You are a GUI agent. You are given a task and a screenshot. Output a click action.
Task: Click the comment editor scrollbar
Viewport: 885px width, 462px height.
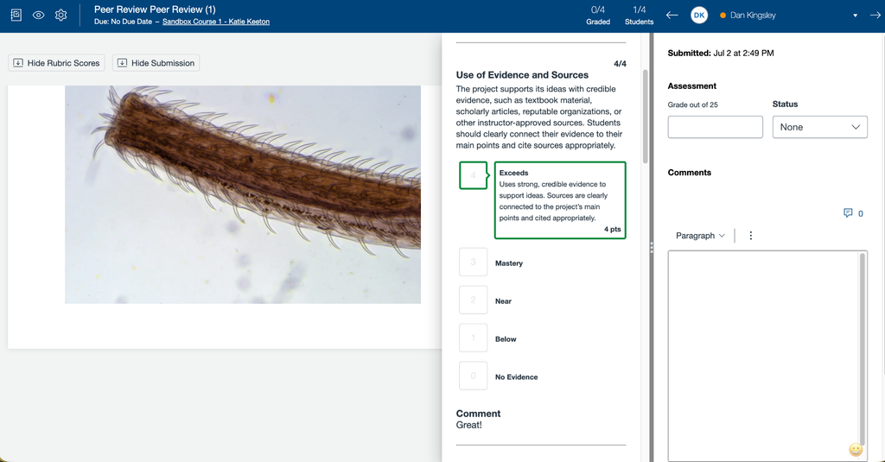[863, 350]
